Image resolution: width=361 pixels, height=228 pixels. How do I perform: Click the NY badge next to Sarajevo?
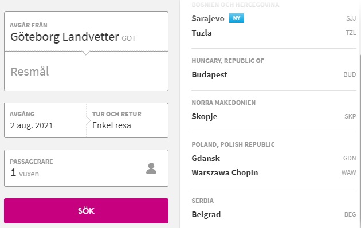237,18
